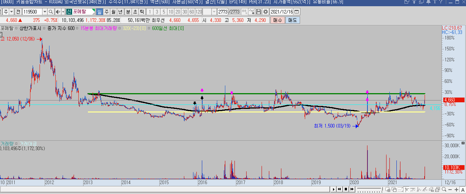Switch to the monthly (월) chart period
466x194 pixels.
click(113, 12)
